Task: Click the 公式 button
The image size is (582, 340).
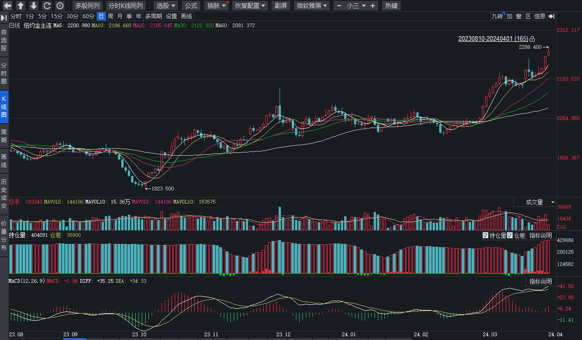Action: click(x=191, y=6)
